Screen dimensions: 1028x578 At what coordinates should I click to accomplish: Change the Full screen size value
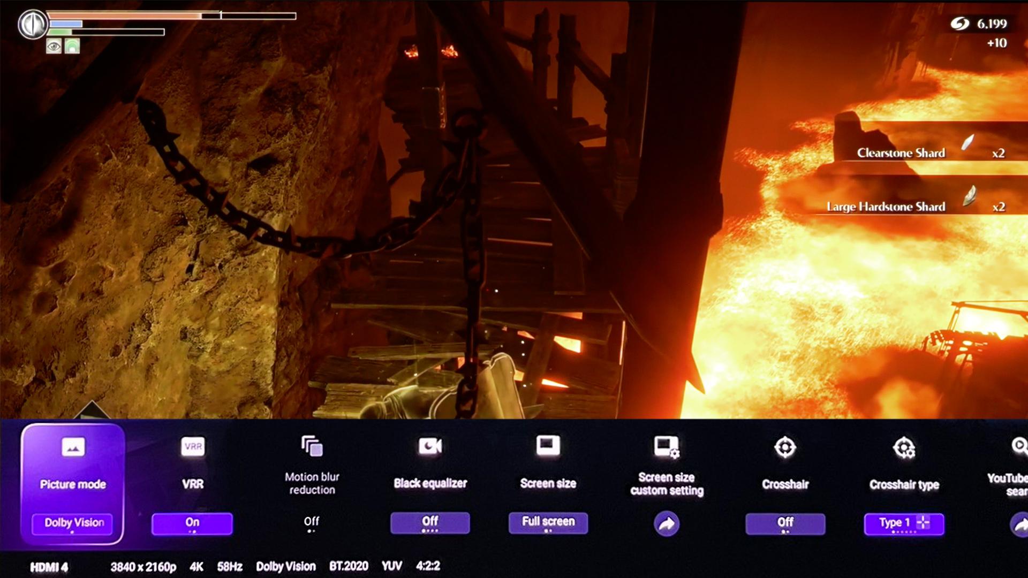click(548, 523)
